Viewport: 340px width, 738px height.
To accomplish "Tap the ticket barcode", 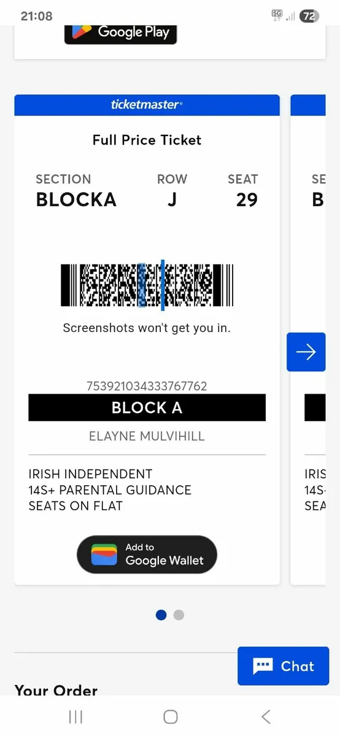I will tap(147, 285).
